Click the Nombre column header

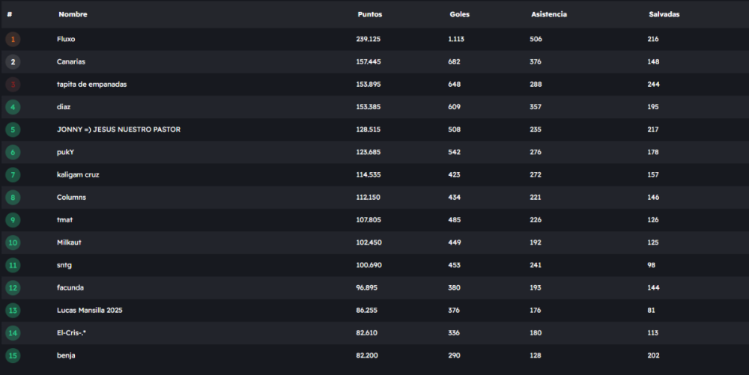coord(73,14)
